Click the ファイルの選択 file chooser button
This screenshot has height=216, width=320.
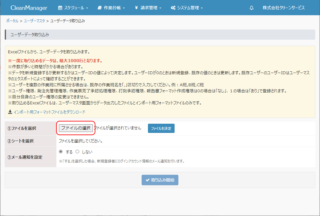76,128
